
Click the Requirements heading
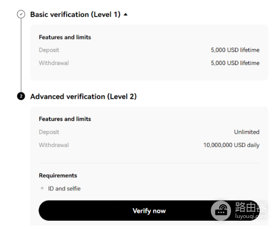coord(58,175)
